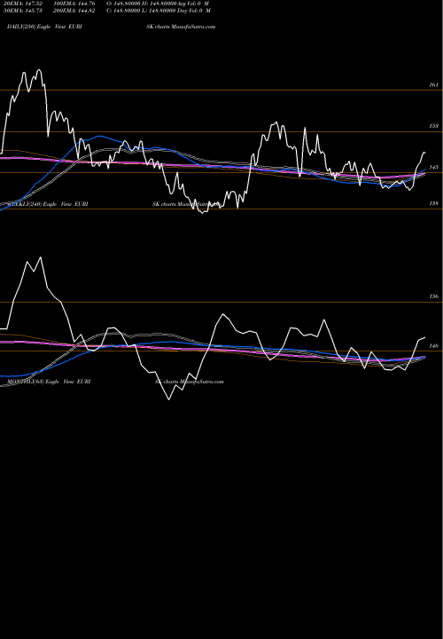Click the 161 price axis label

click(433, 85)
